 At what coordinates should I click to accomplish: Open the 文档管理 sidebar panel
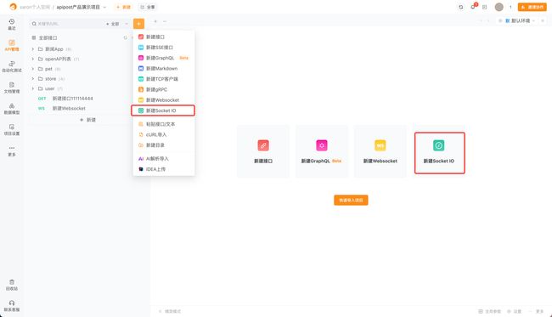pos(12,88)
